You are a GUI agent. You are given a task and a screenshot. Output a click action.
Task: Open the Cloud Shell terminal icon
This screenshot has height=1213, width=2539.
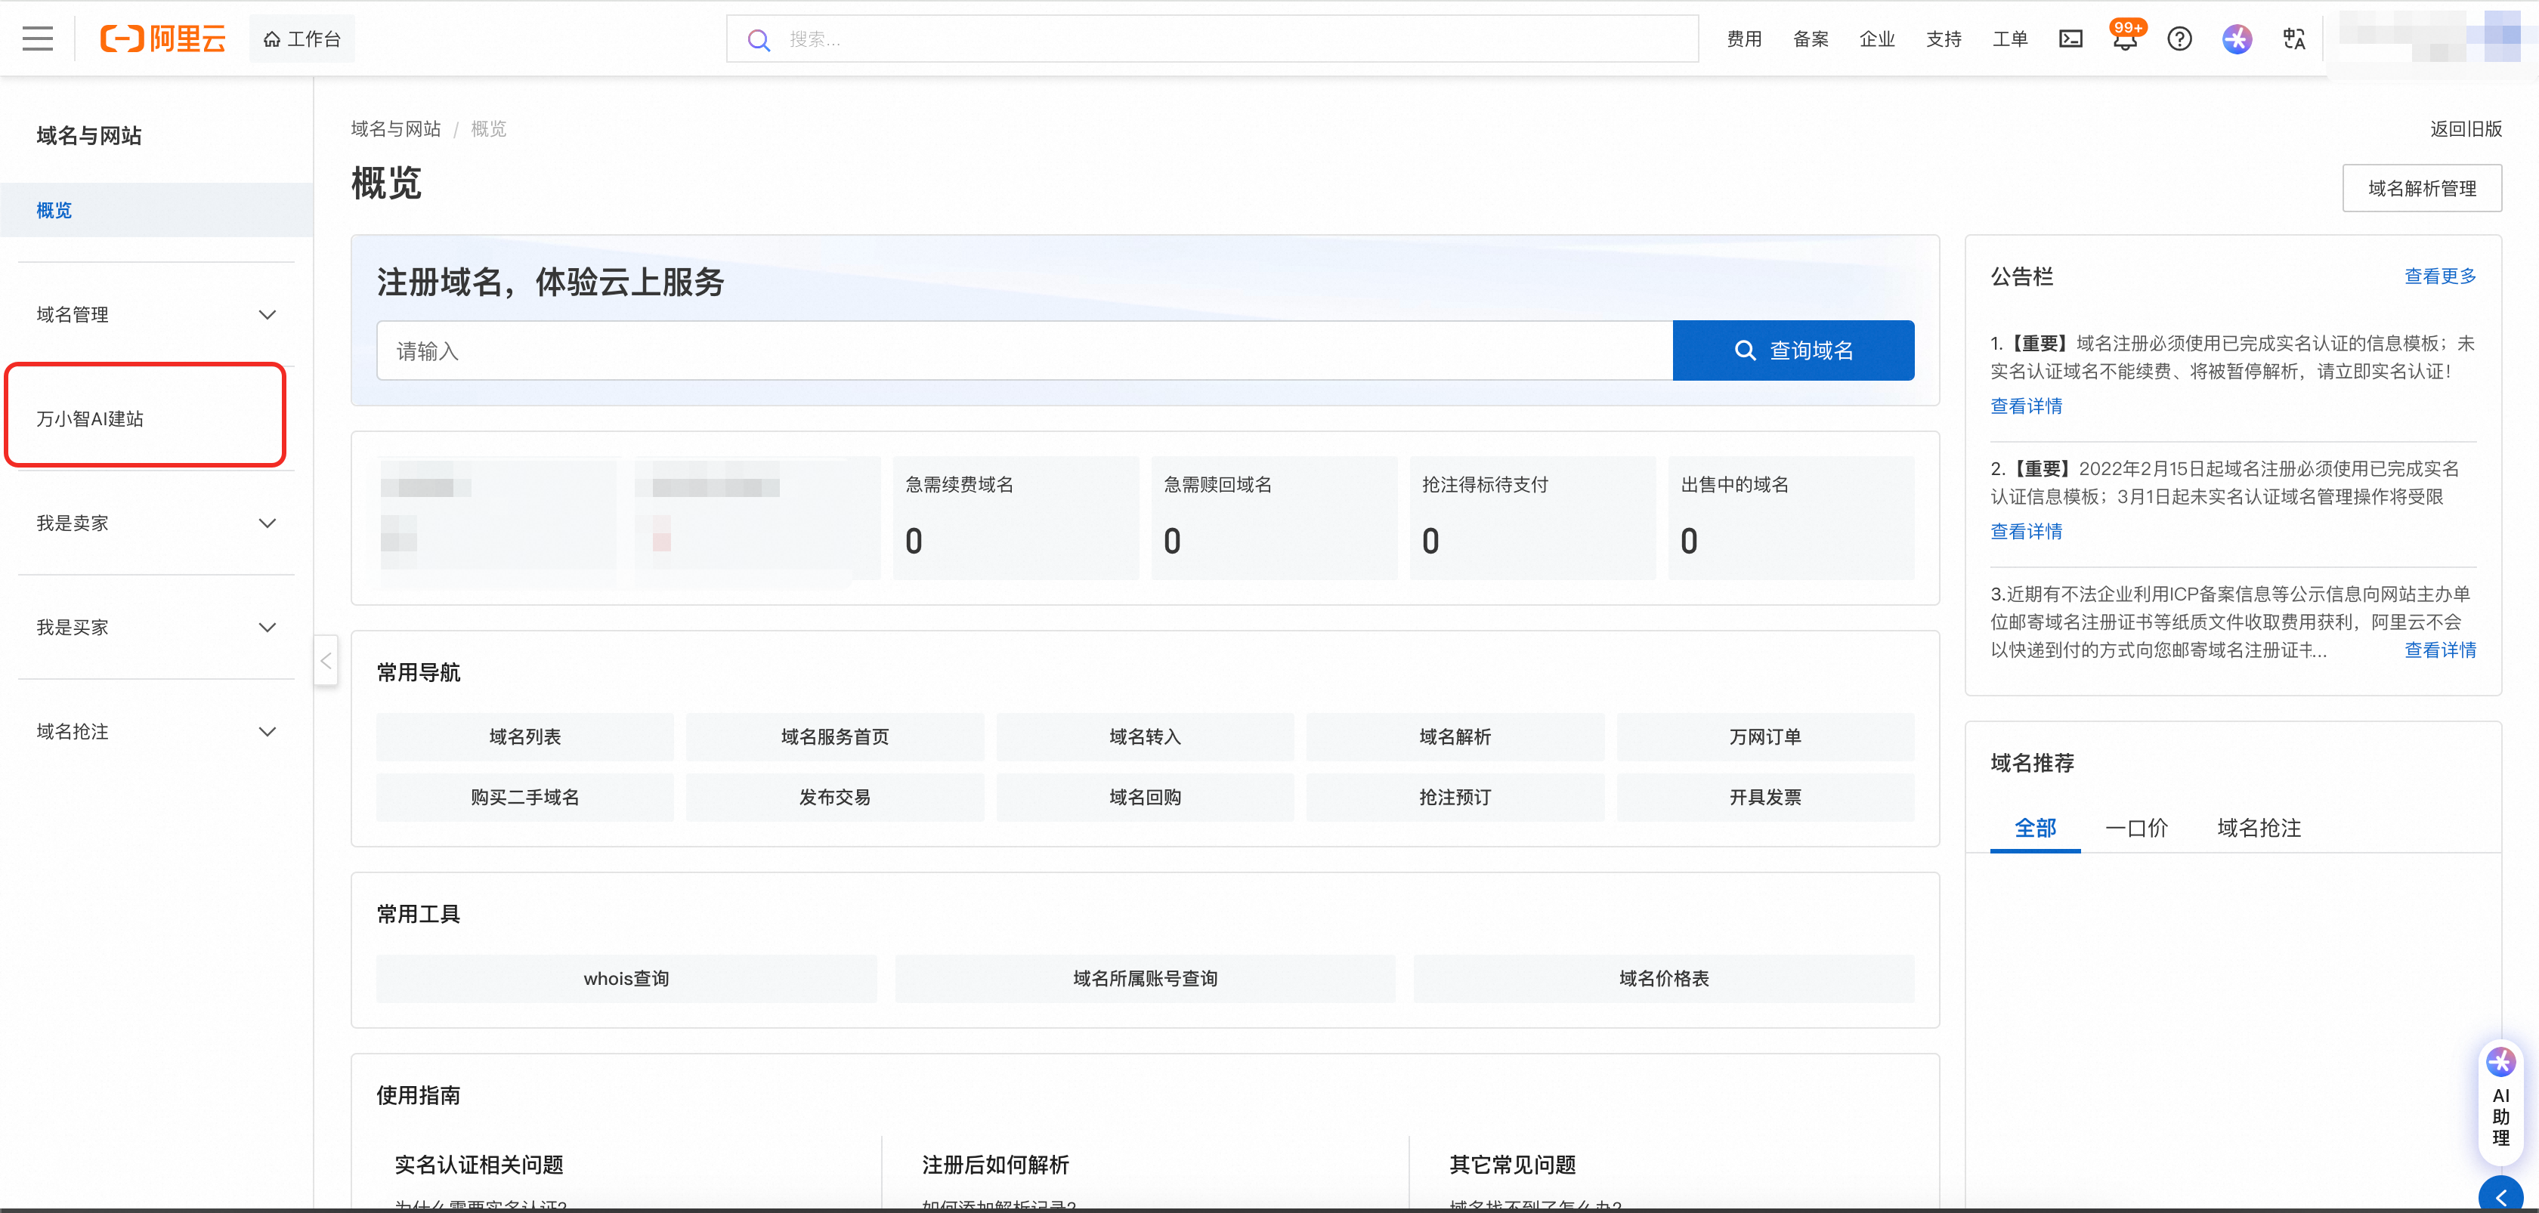click(2070, 39)
